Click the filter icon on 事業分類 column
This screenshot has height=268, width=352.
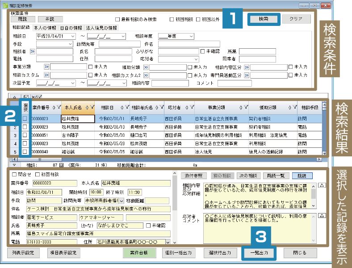[247, 107]
